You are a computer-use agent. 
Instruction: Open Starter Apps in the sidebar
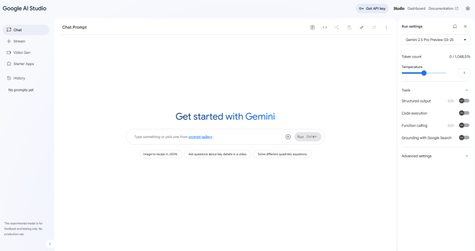point(26,64)
